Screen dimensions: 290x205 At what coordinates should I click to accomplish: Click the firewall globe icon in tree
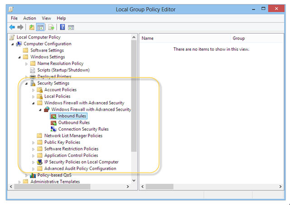pos(47,109)
